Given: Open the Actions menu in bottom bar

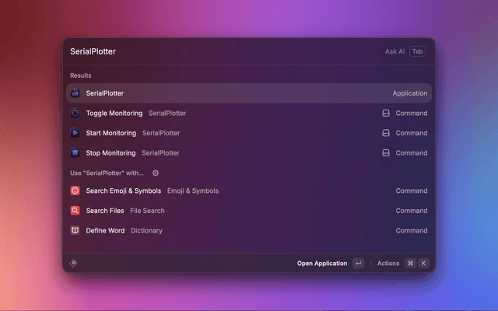Looking at the screenshot, I should click(388, 264).
